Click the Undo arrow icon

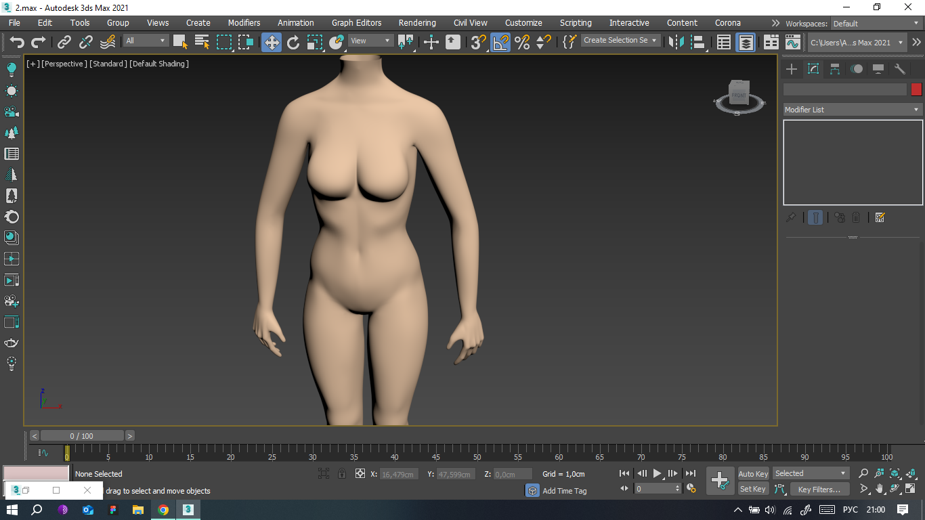(x=16, y=42)
